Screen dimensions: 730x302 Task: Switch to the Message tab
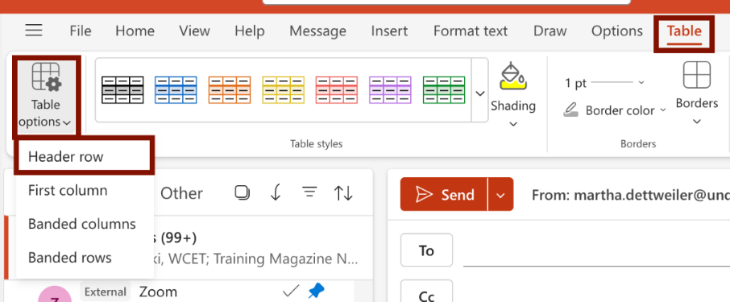click(318, 31)
